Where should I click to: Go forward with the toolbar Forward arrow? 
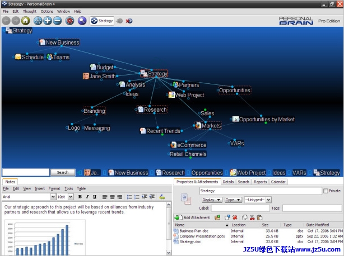(x=16, y=21)
